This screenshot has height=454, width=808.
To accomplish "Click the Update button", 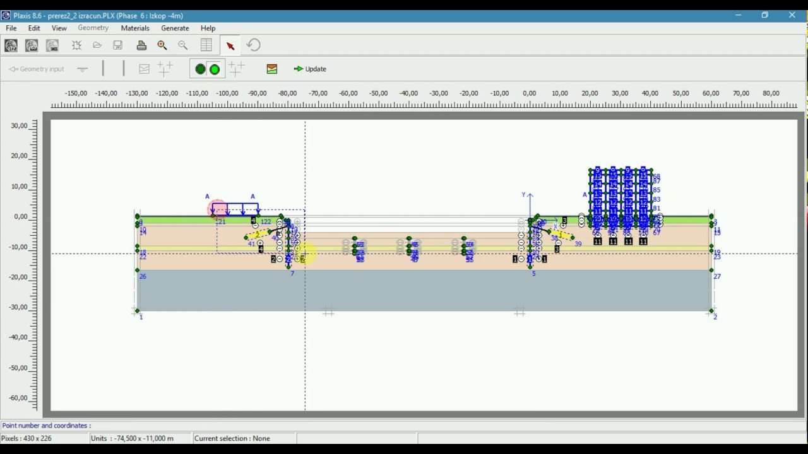I will click(x=310, y=69).
